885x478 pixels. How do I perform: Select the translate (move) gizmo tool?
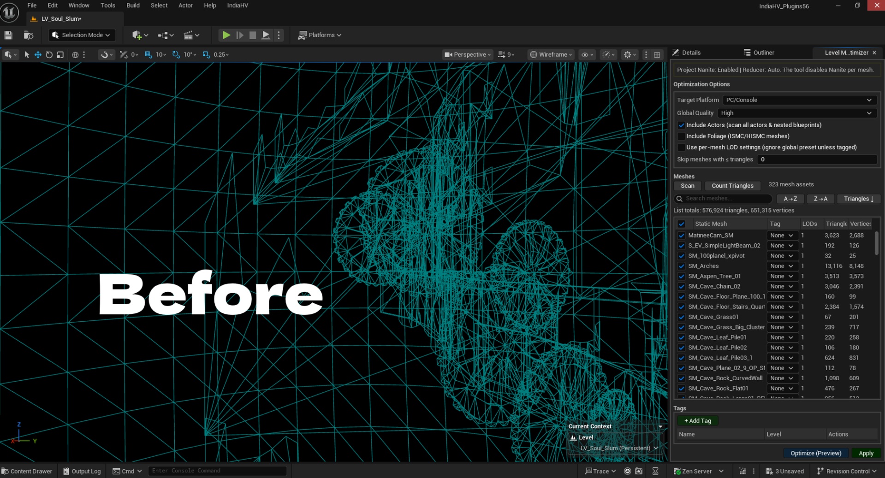38,54
